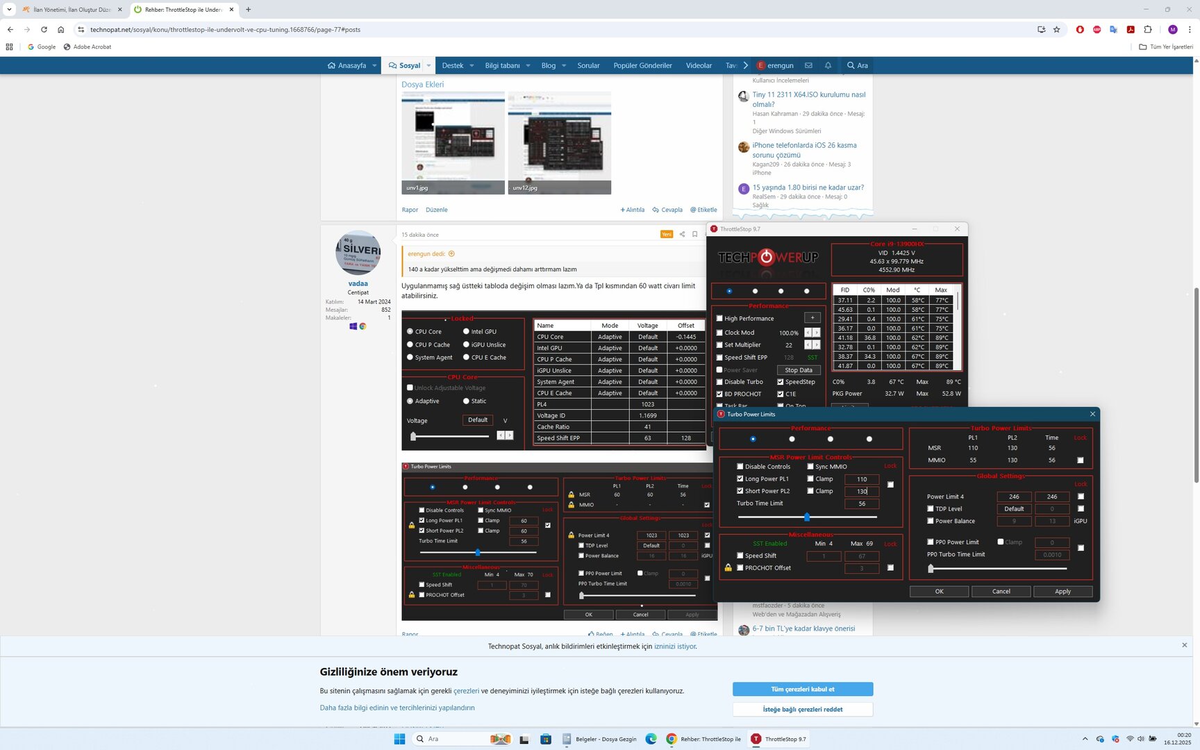Open the Chrome three-dot menu
The image size is (1200, 750).
point(1190,30)
